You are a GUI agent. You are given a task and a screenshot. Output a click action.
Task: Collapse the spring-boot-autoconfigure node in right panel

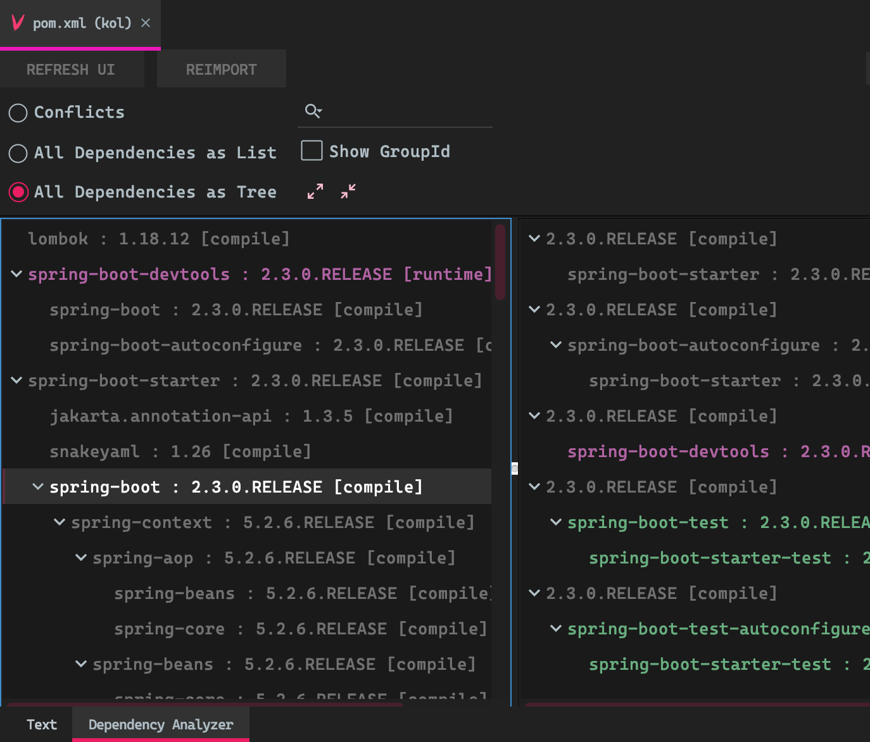click(555, 344)
